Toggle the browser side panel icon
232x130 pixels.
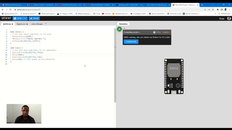coord(221,9)
